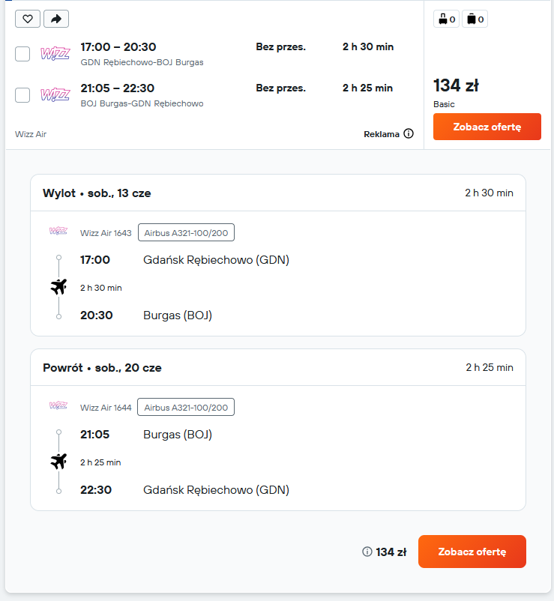Click plane icon in outbound flight timeline
Screen dimensions: 554x601
[x=58, y=287]
